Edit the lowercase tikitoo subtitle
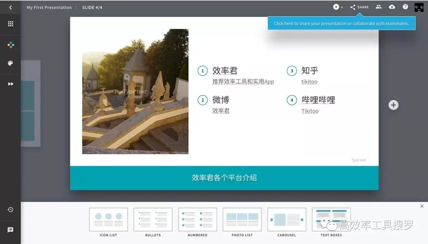This screenshot has height=244, width=428. tap(309, 81)
